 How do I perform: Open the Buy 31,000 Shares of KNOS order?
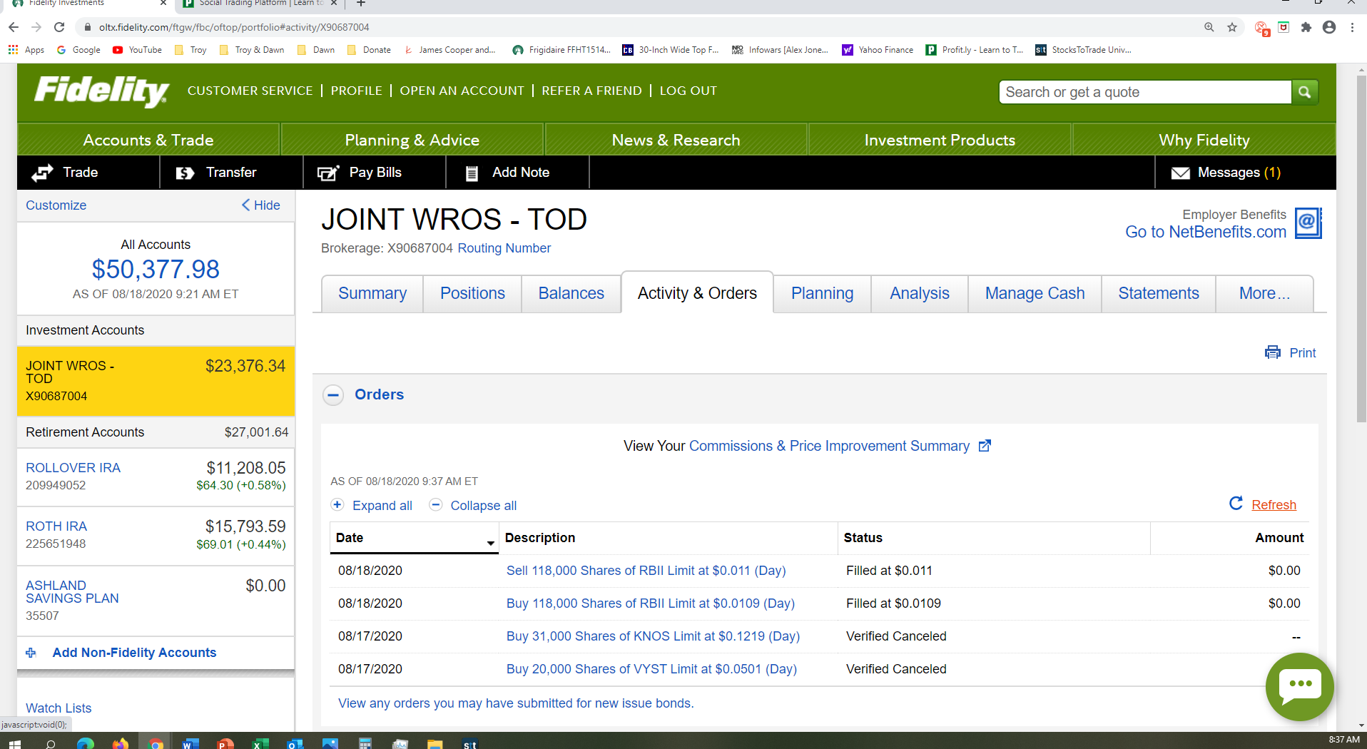click(654, 636)
